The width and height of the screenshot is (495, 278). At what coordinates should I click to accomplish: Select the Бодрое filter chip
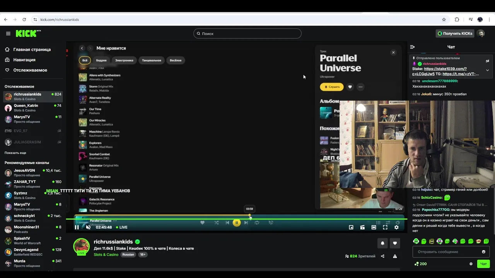[x=101, y=60]
